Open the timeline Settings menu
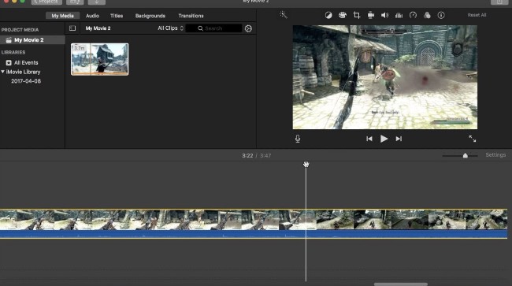This screenshot has width=512, height=286. pos(495,155)
